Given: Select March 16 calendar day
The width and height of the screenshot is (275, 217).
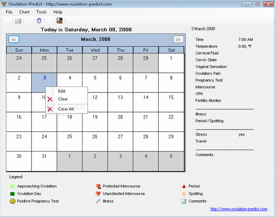Looking at the screenshot, I should click(x=19, y=122).
